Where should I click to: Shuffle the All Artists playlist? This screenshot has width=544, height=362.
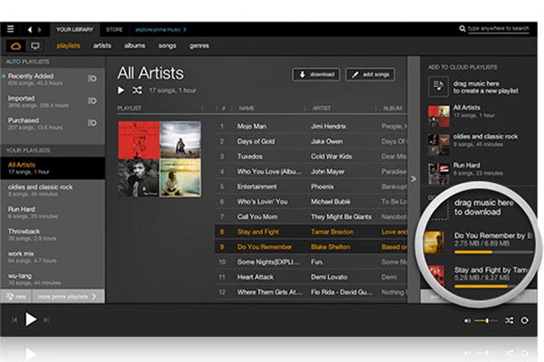(x=137, y=90)
